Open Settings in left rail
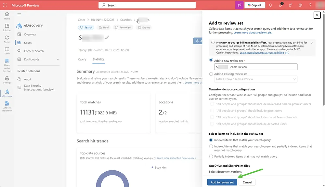The image size is (325, 187). [x=7, y=80]
